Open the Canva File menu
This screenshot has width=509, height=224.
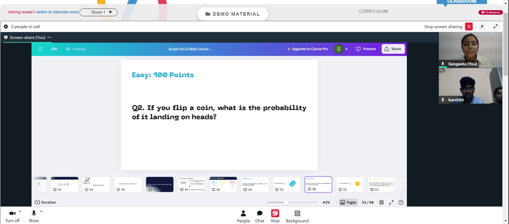[x=54, y=49]
